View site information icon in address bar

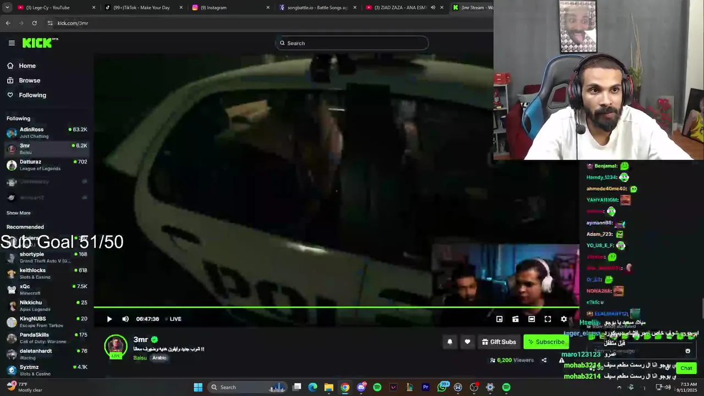pyautogui.click(x=50, y=23)
